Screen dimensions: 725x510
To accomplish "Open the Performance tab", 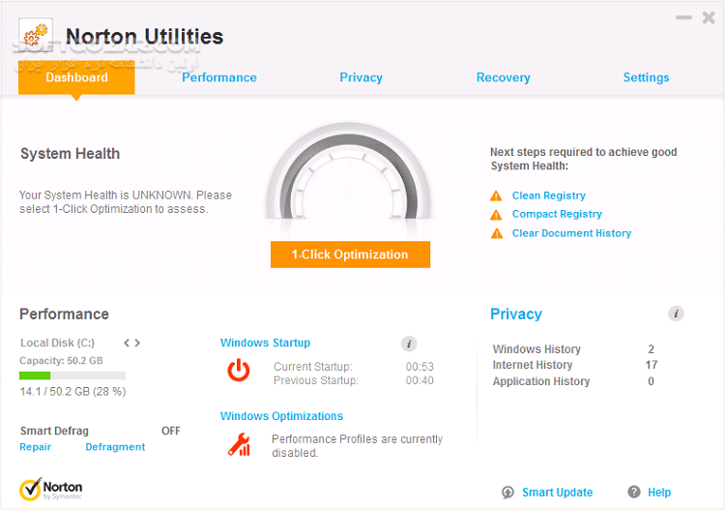I will (219, 77).
